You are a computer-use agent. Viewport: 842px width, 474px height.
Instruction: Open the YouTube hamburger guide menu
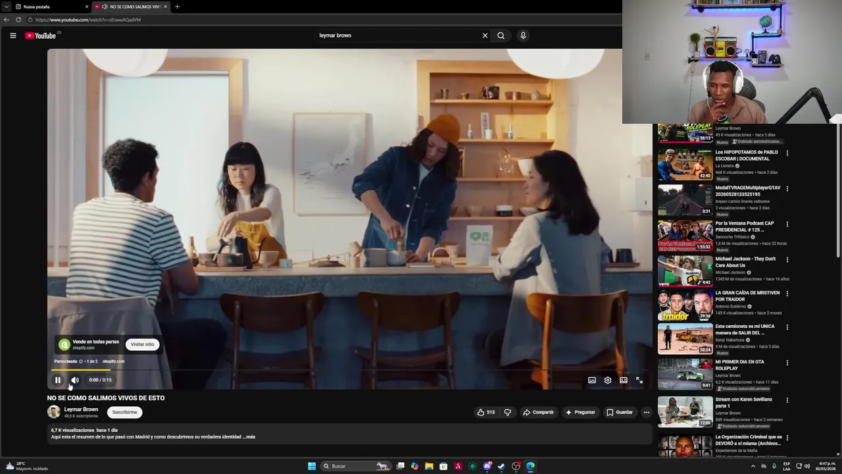coord(12,36)
